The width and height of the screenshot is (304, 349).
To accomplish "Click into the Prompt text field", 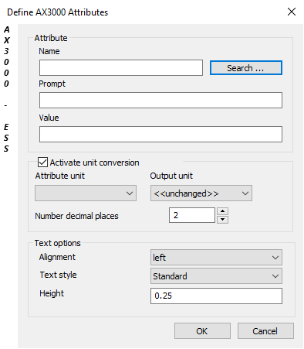I will tap(160, 100).
